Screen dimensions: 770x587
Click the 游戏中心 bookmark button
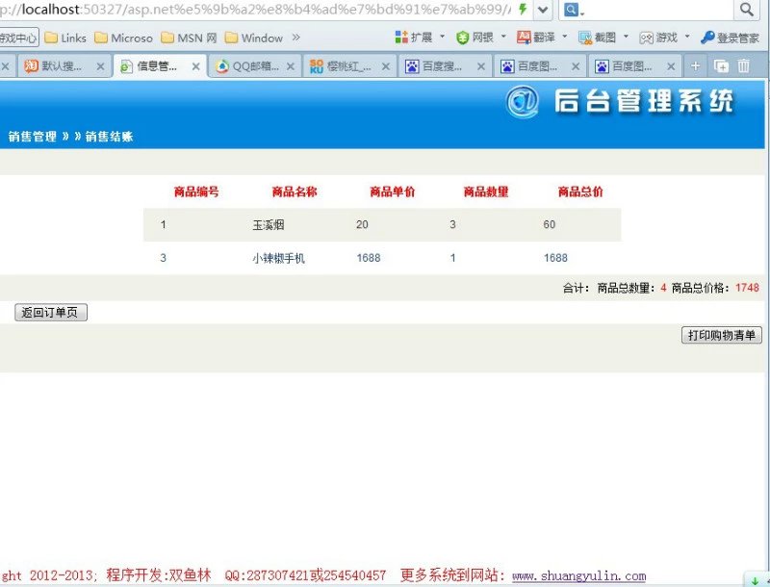click(x=18, y=38)
